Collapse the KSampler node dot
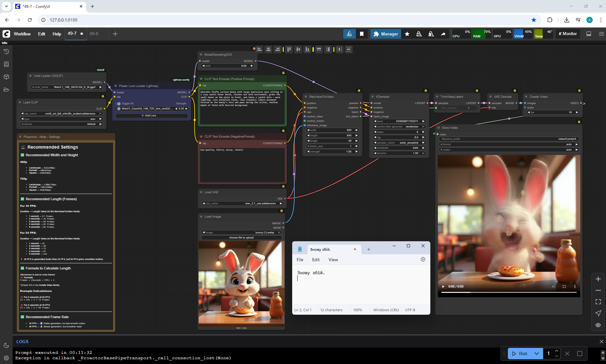Image resolution: width=606 pixels, height=364 pixels. 373,97
